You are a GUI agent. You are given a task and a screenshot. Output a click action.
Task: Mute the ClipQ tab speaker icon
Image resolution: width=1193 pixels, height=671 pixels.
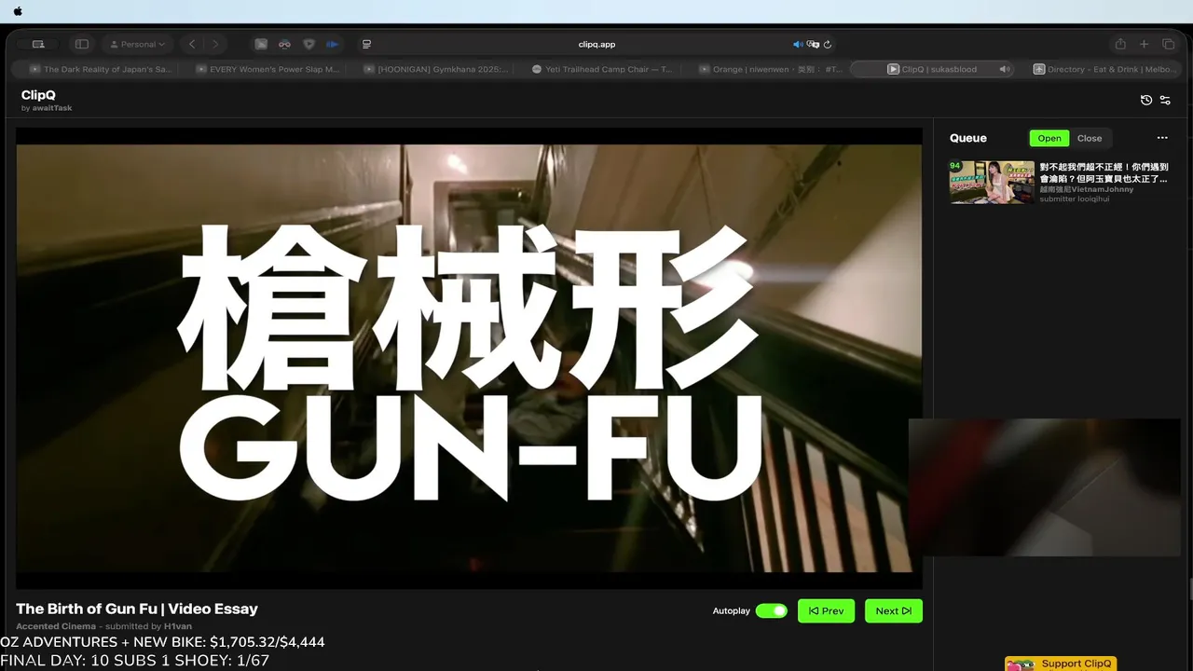click(1004, 69)
